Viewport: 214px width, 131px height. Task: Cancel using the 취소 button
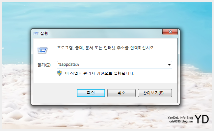click(121, 93)
